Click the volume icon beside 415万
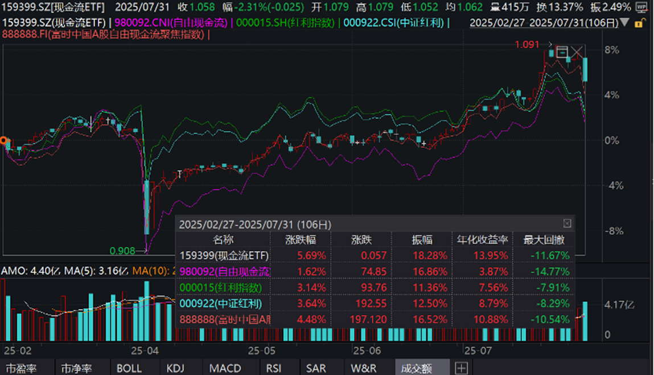This screenshot has width=654, height=375. (495, 7)
